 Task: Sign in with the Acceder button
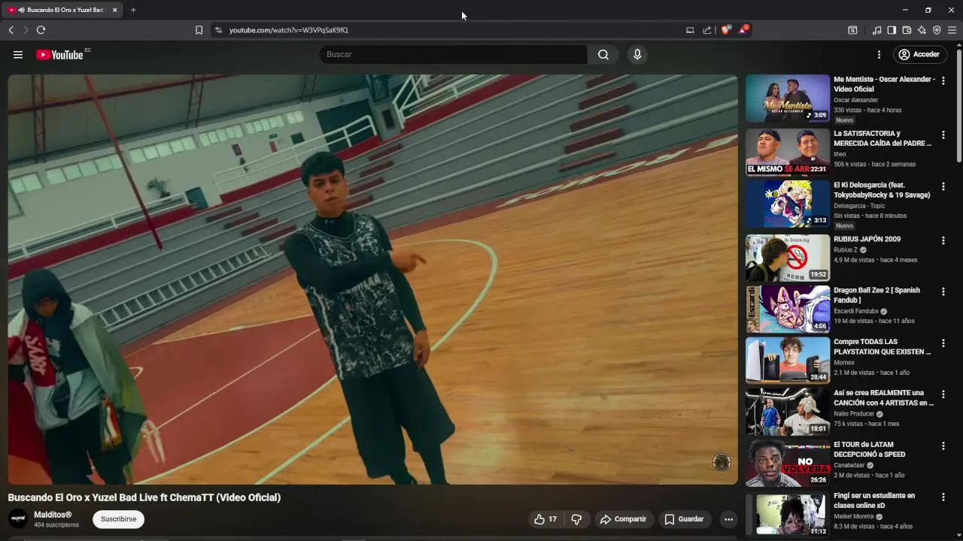point(919,54)
